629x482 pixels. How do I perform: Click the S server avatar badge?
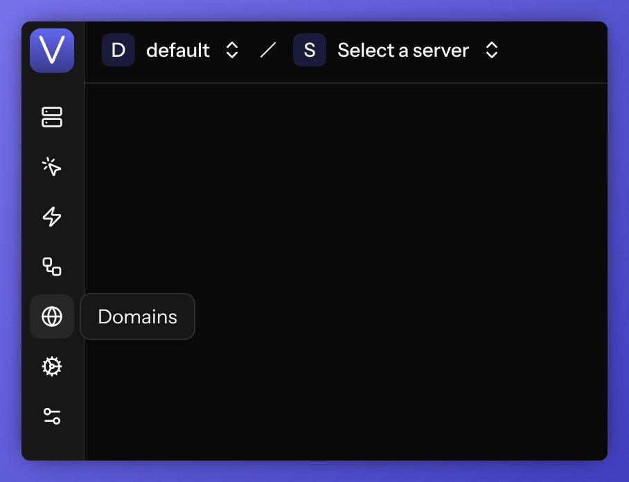pos(309,50)
